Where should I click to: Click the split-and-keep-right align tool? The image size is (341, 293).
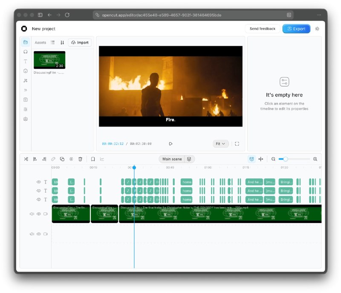[44, 159]
